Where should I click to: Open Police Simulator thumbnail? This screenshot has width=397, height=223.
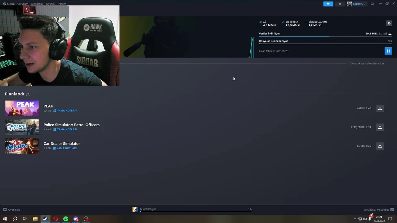click(x=22, y=127)
